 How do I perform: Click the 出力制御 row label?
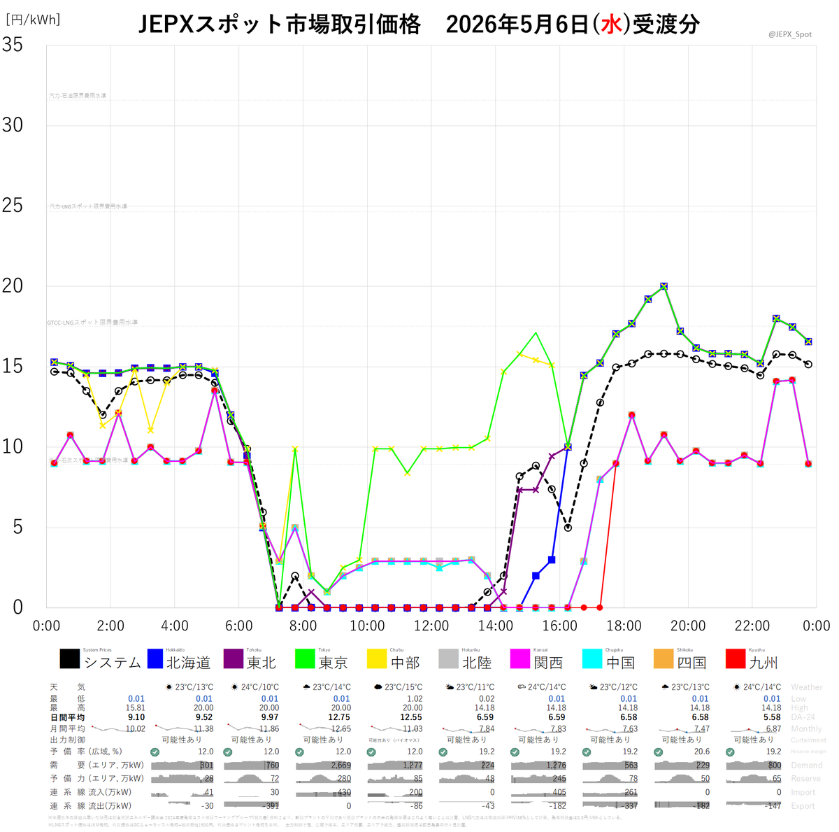click(x=67, y=740)
